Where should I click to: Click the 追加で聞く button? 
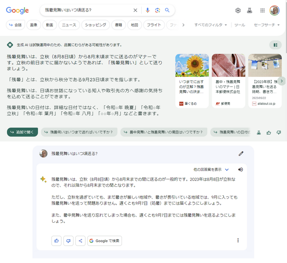[22, 132]
